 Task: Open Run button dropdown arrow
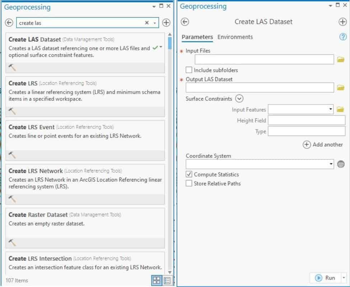[x=344, y=278]
